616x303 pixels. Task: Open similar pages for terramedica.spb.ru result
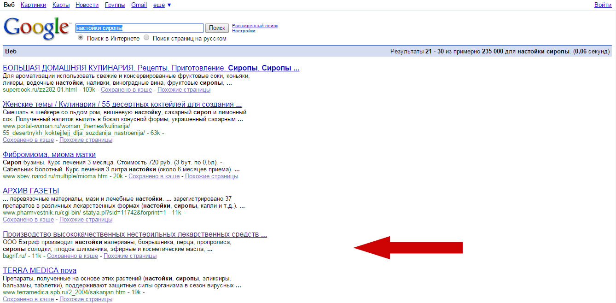click(86, 299)
